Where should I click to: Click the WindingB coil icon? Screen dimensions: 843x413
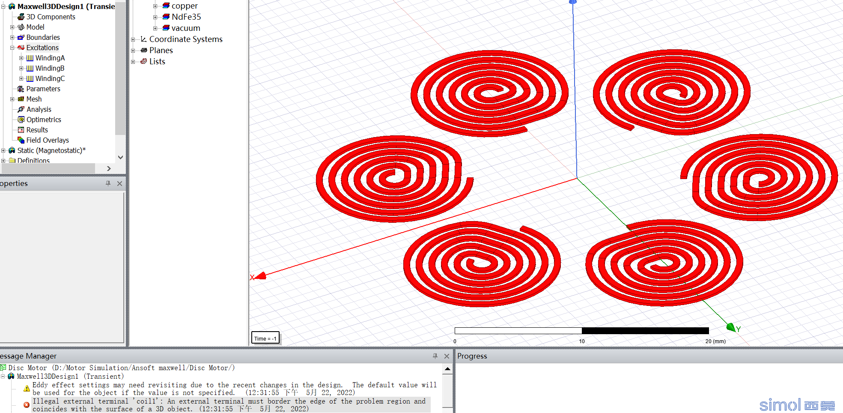[30, 68]
